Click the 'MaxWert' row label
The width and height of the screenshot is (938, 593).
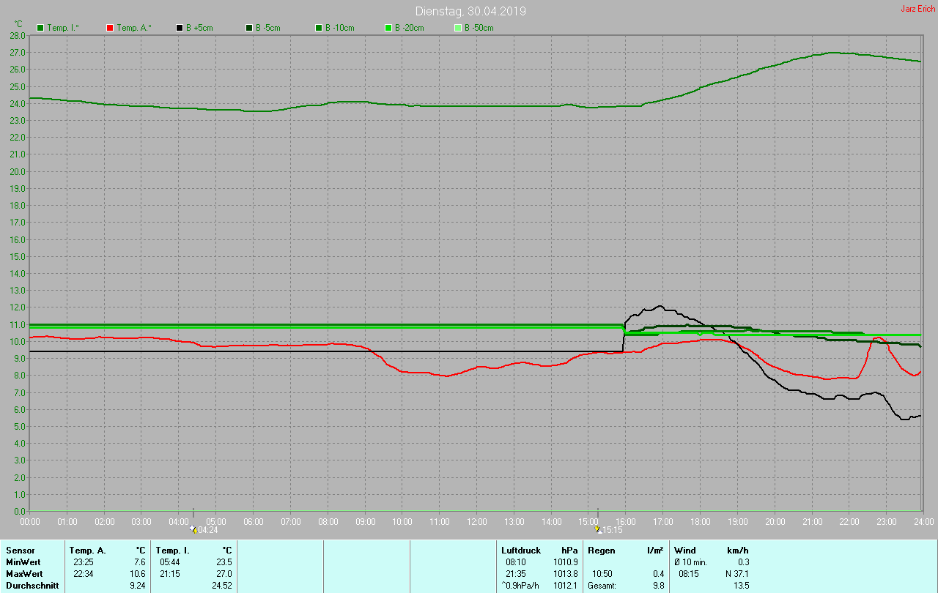(24, 574)
